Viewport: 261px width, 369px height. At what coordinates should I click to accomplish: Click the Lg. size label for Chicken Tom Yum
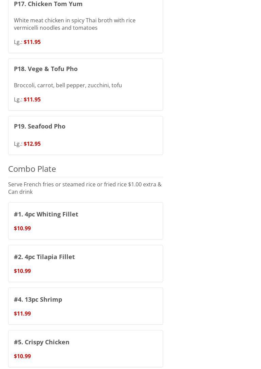click(x=18, y=42)
